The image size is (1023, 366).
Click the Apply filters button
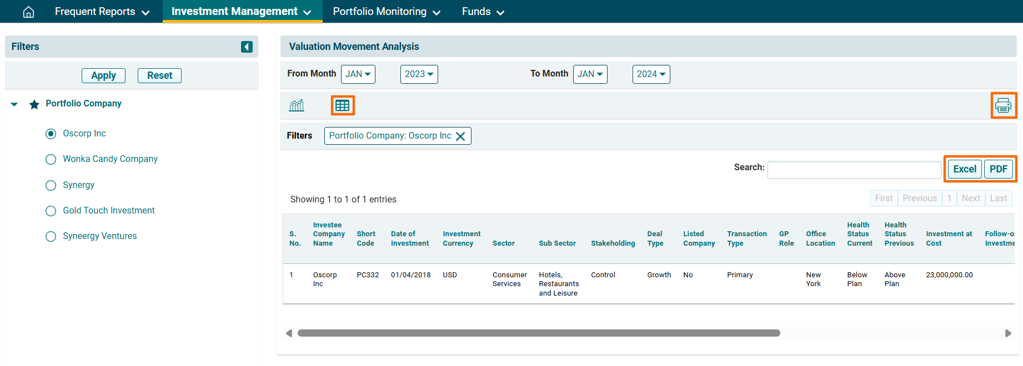[x=103, y=75]
